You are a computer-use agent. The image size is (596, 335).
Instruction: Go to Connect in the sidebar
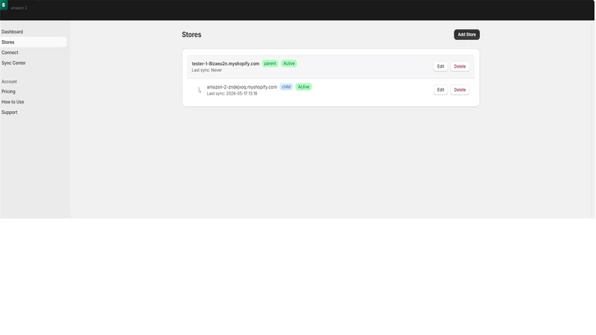click(x=10, y=53)
